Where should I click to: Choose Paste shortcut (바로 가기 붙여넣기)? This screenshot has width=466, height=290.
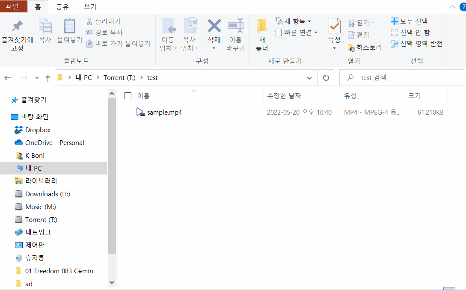point(118,44)
